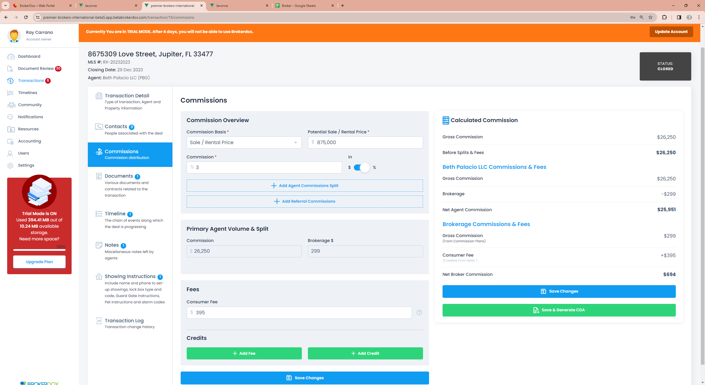The height and width of the screenshot is (385, 705).
Task: Click the Showing Instructions house icon
Action: point(99,276)
